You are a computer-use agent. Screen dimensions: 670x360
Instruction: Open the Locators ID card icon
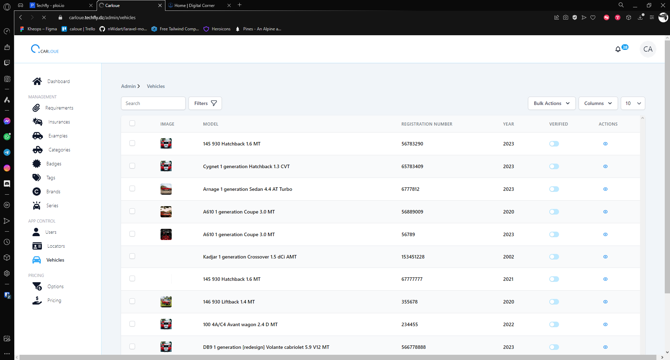(37, 246)
